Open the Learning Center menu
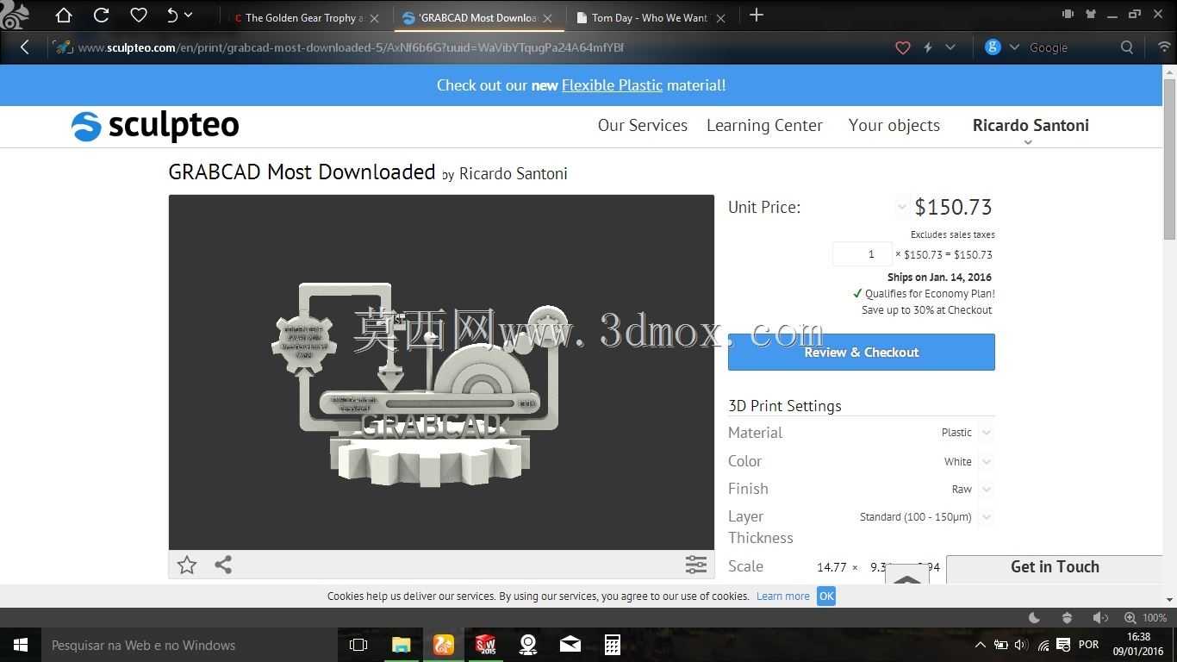The image size is (1177, 662). tap(764, 125)
